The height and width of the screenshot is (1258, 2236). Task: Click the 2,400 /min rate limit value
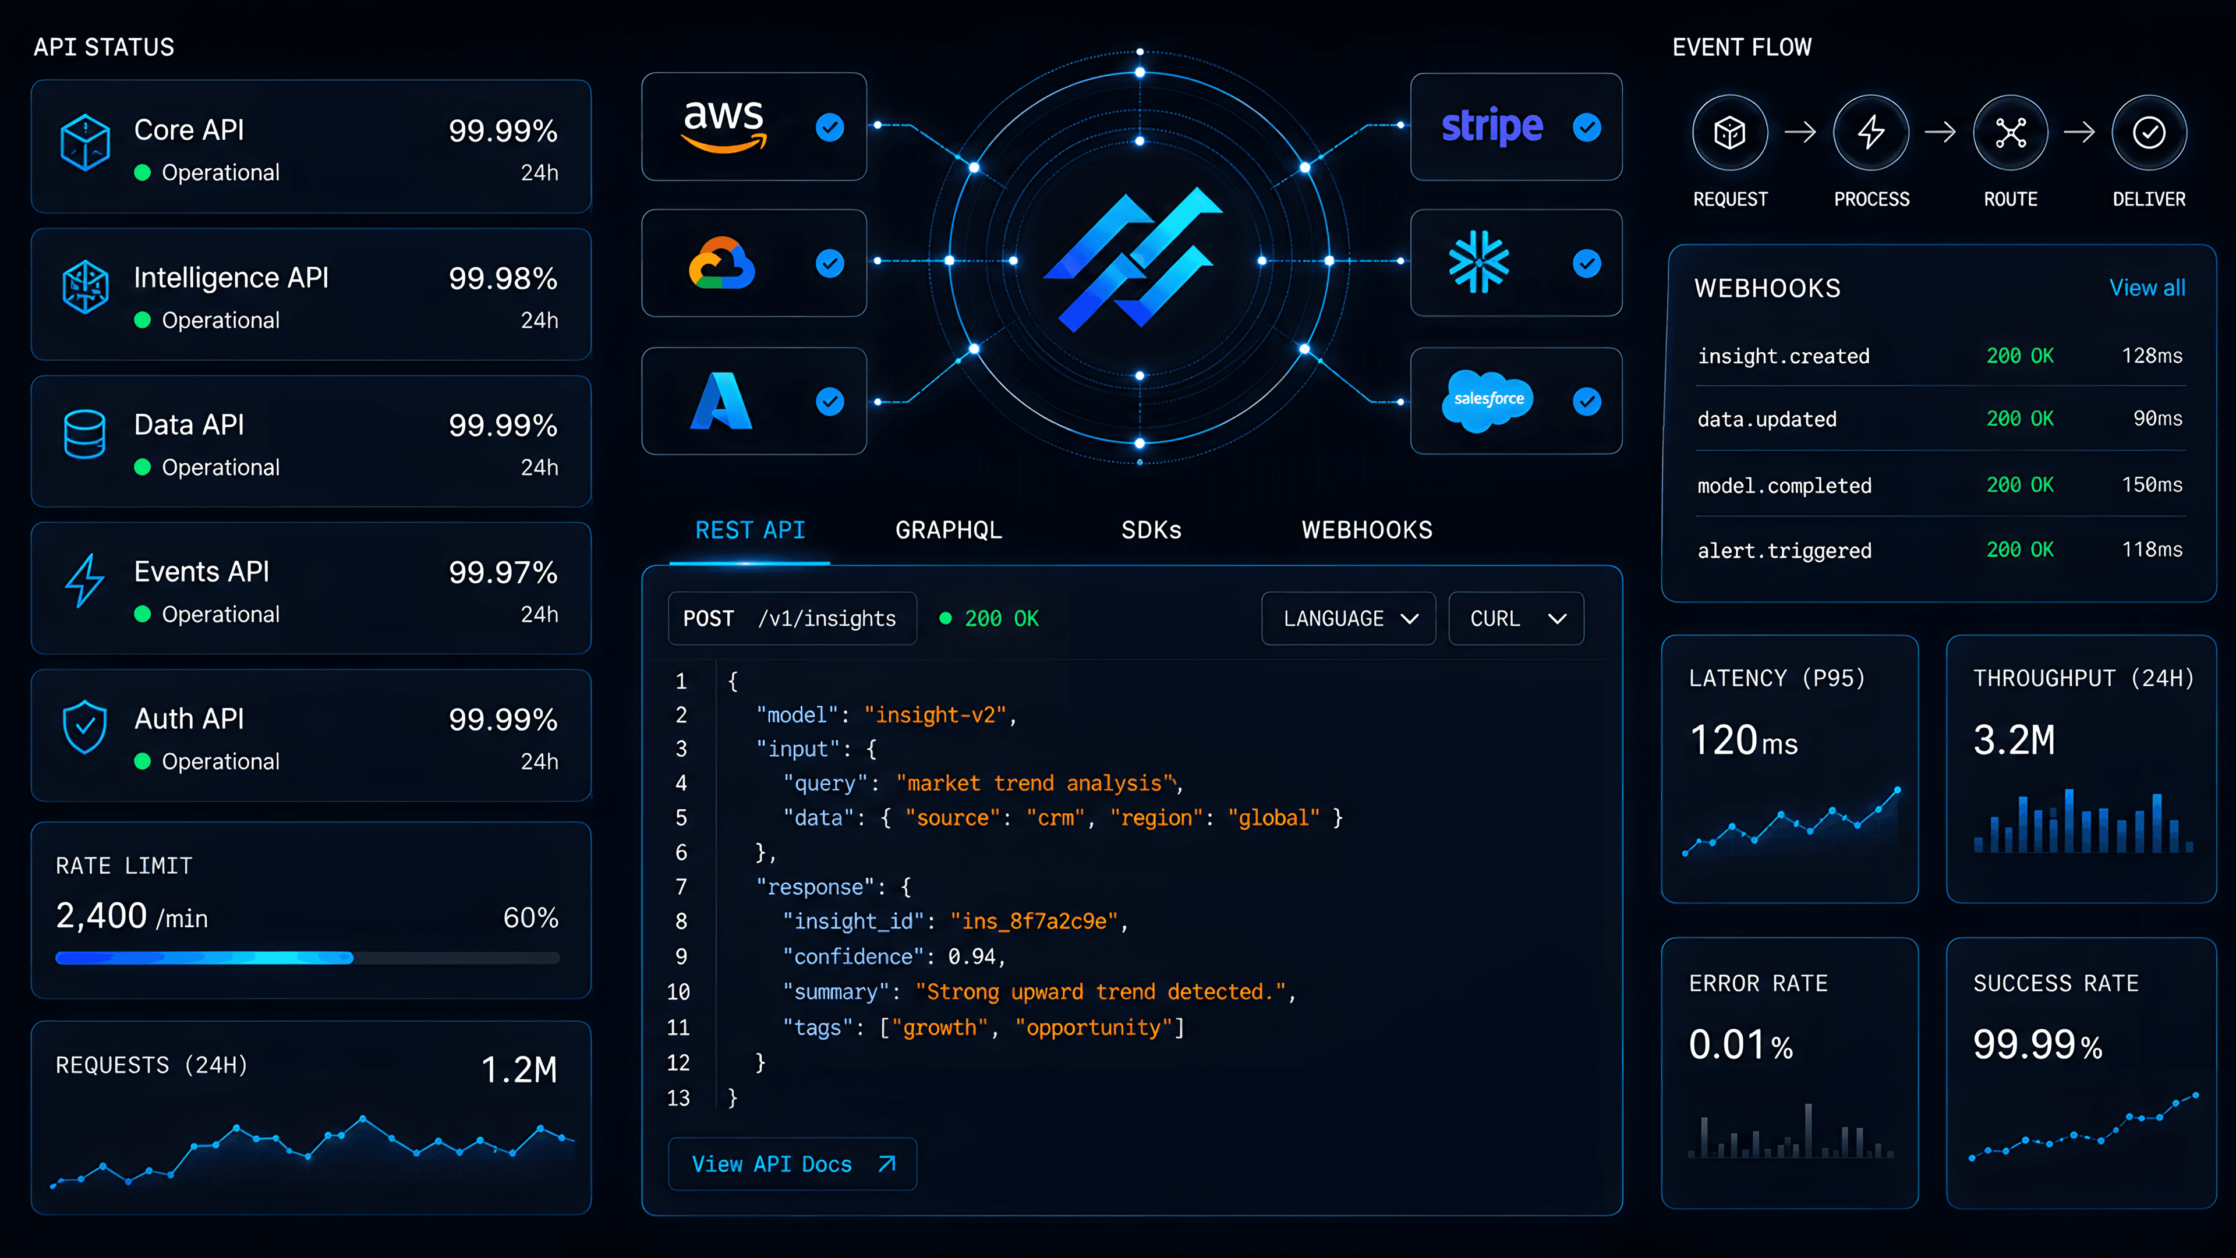[132, 916]
